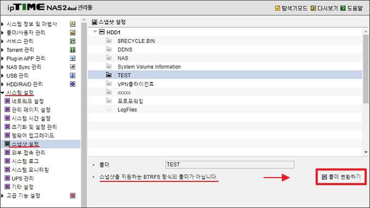Click icon beside 고급 기능 설정

73,196
